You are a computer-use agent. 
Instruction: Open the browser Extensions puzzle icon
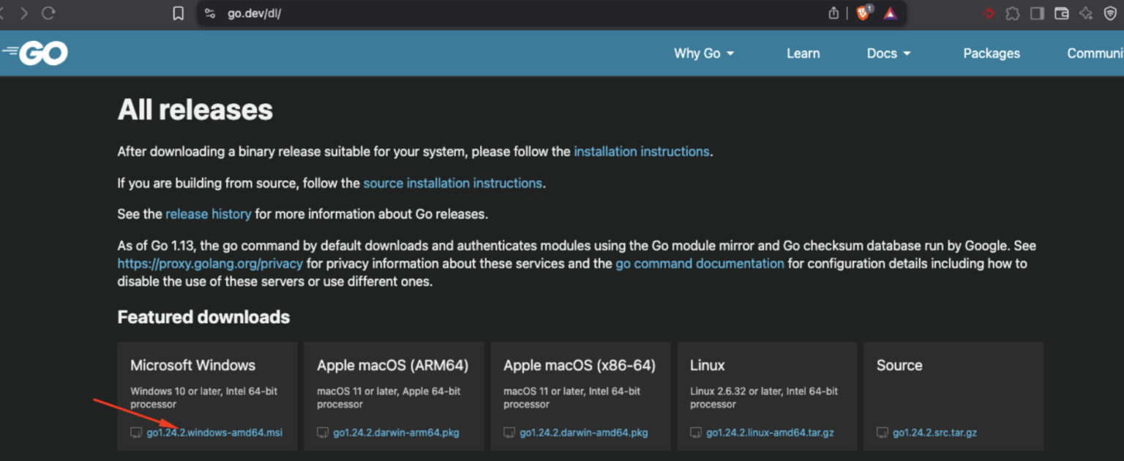[1012, 12]
